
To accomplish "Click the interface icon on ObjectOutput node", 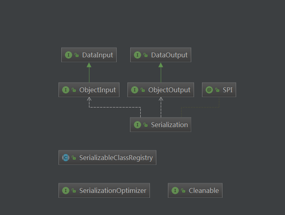I will (x=135, y=90).
